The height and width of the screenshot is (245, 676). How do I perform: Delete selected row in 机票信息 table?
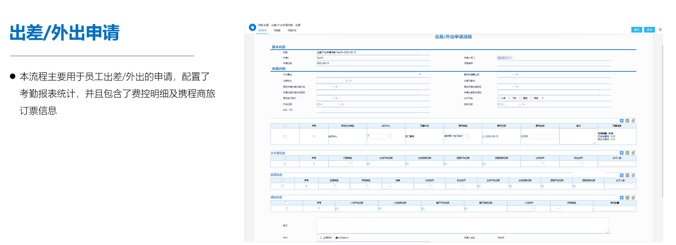tap(627, 175)
